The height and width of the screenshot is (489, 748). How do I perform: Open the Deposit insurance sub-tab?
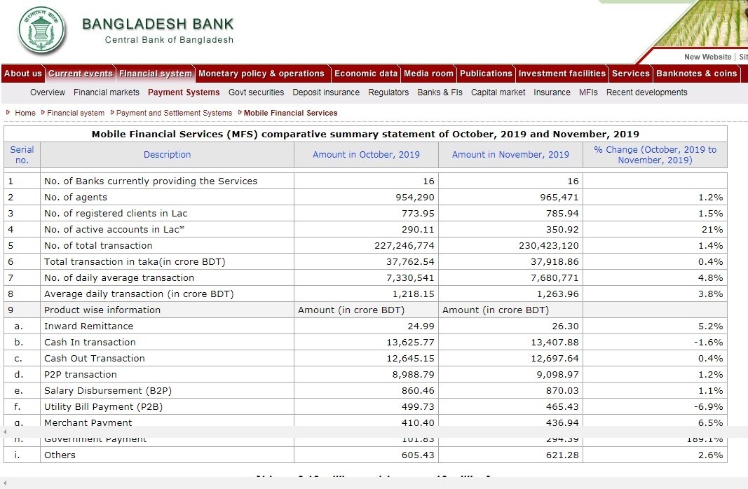point(326,92)
